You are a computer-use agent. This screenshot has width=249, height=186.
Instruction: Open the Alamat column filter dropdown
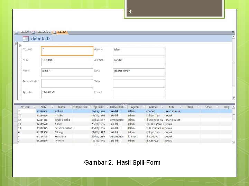[162, 107]
